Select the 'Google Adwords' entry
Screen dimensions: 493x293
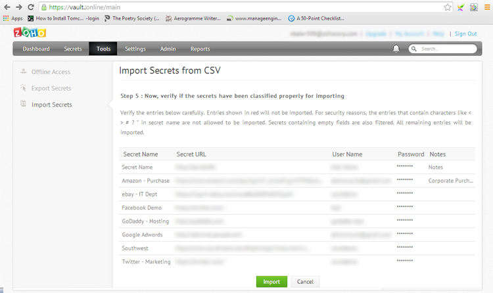click(142, 235)
